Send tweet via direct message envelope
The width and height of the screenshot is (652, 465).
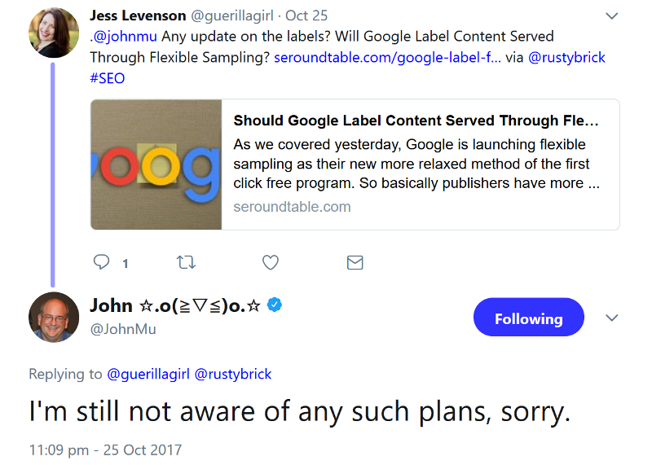pyautogui.click(x=355, y=262)
